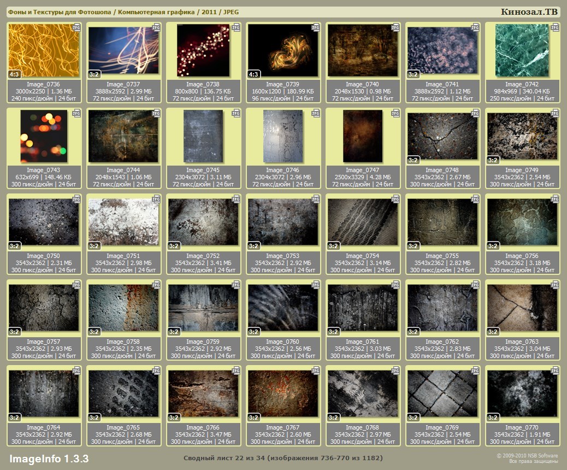Click the 4:3 ratio badge on Image_0739
The height and width of the screenshot is (470, 567).
click(253, 74)
